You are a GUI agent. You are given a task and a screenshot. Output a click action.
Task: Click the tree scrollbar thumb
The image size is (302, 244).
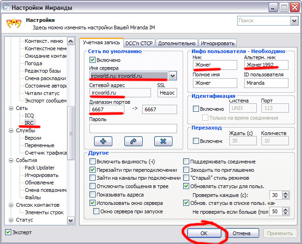pos(71,133)
